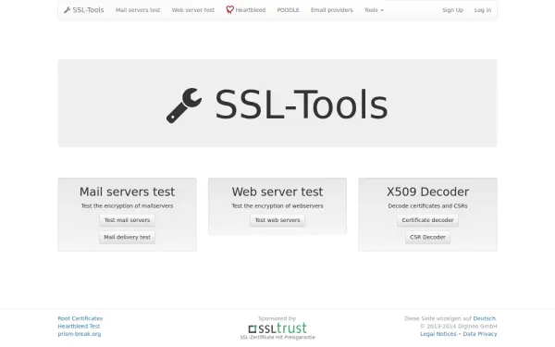Open the CSR Decoder button
This screenshot has width=555, height=347.
[427, 237]
